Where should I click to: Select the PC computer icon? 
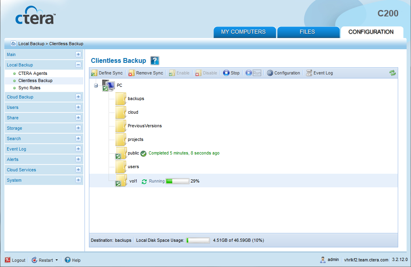pos(108,85)
